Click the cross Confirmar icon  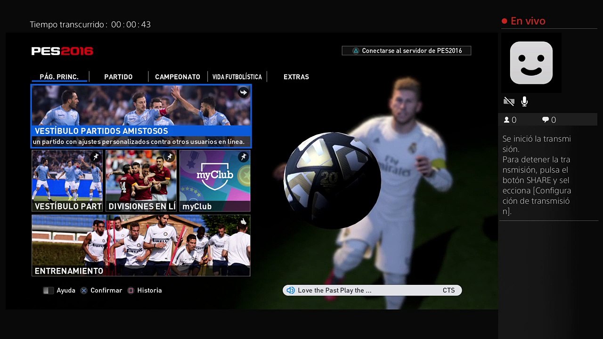[84, 291]
